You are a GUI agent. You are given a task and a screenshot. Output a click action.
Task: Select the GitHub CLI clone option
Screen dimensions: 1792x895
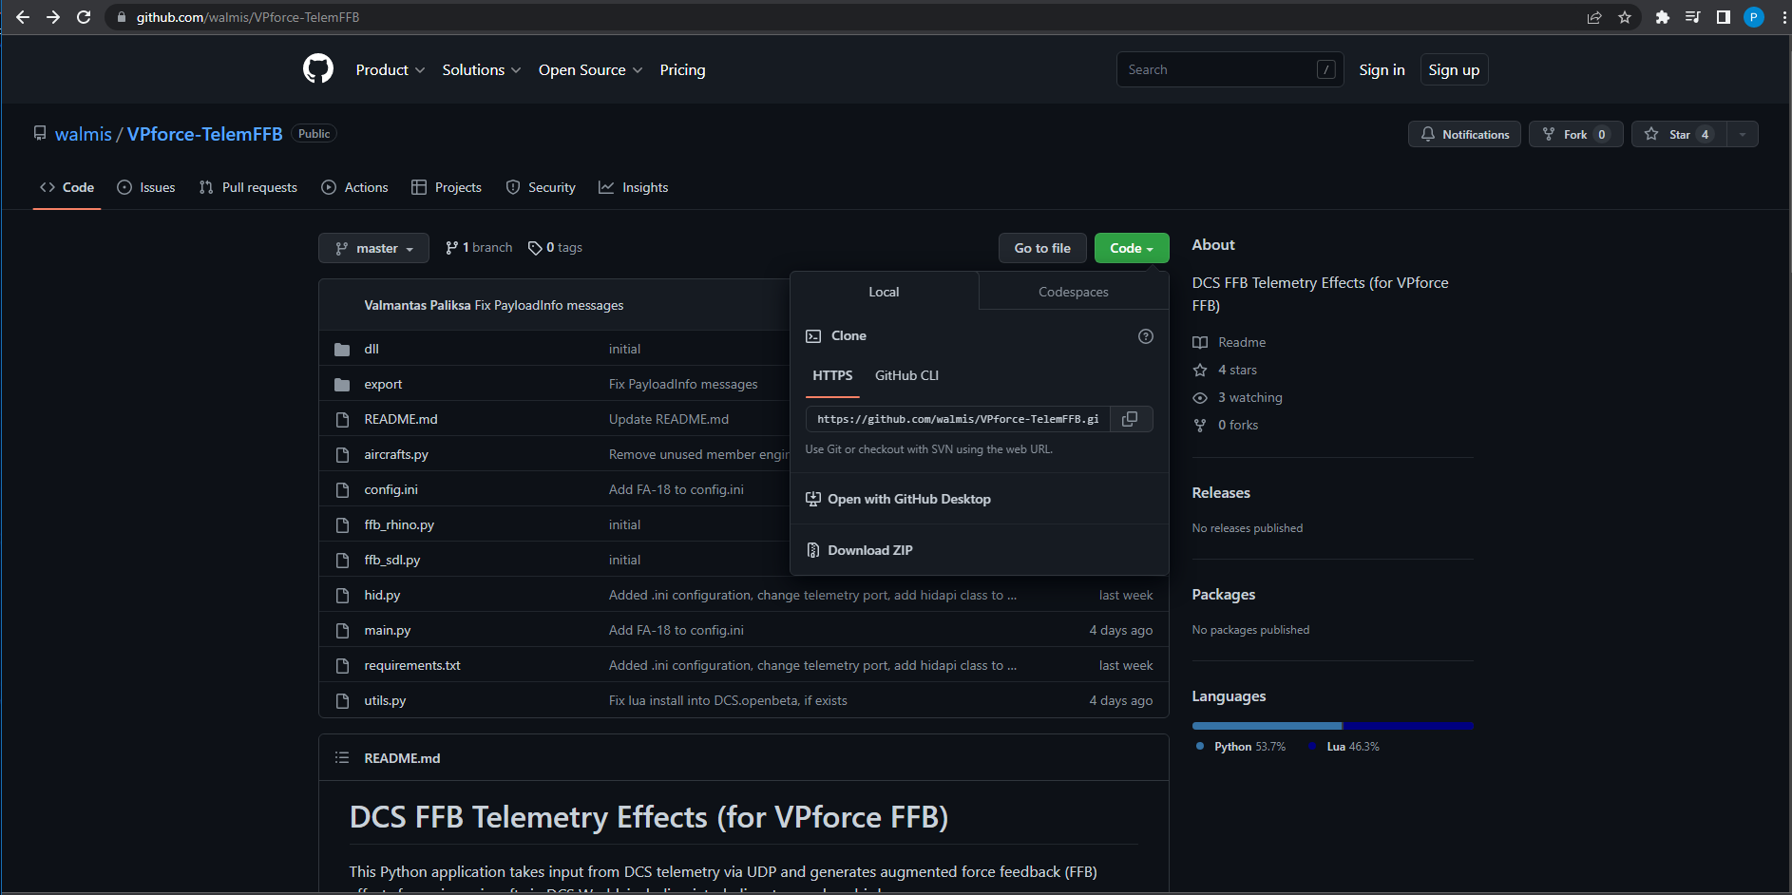click(x=906, y=376)
